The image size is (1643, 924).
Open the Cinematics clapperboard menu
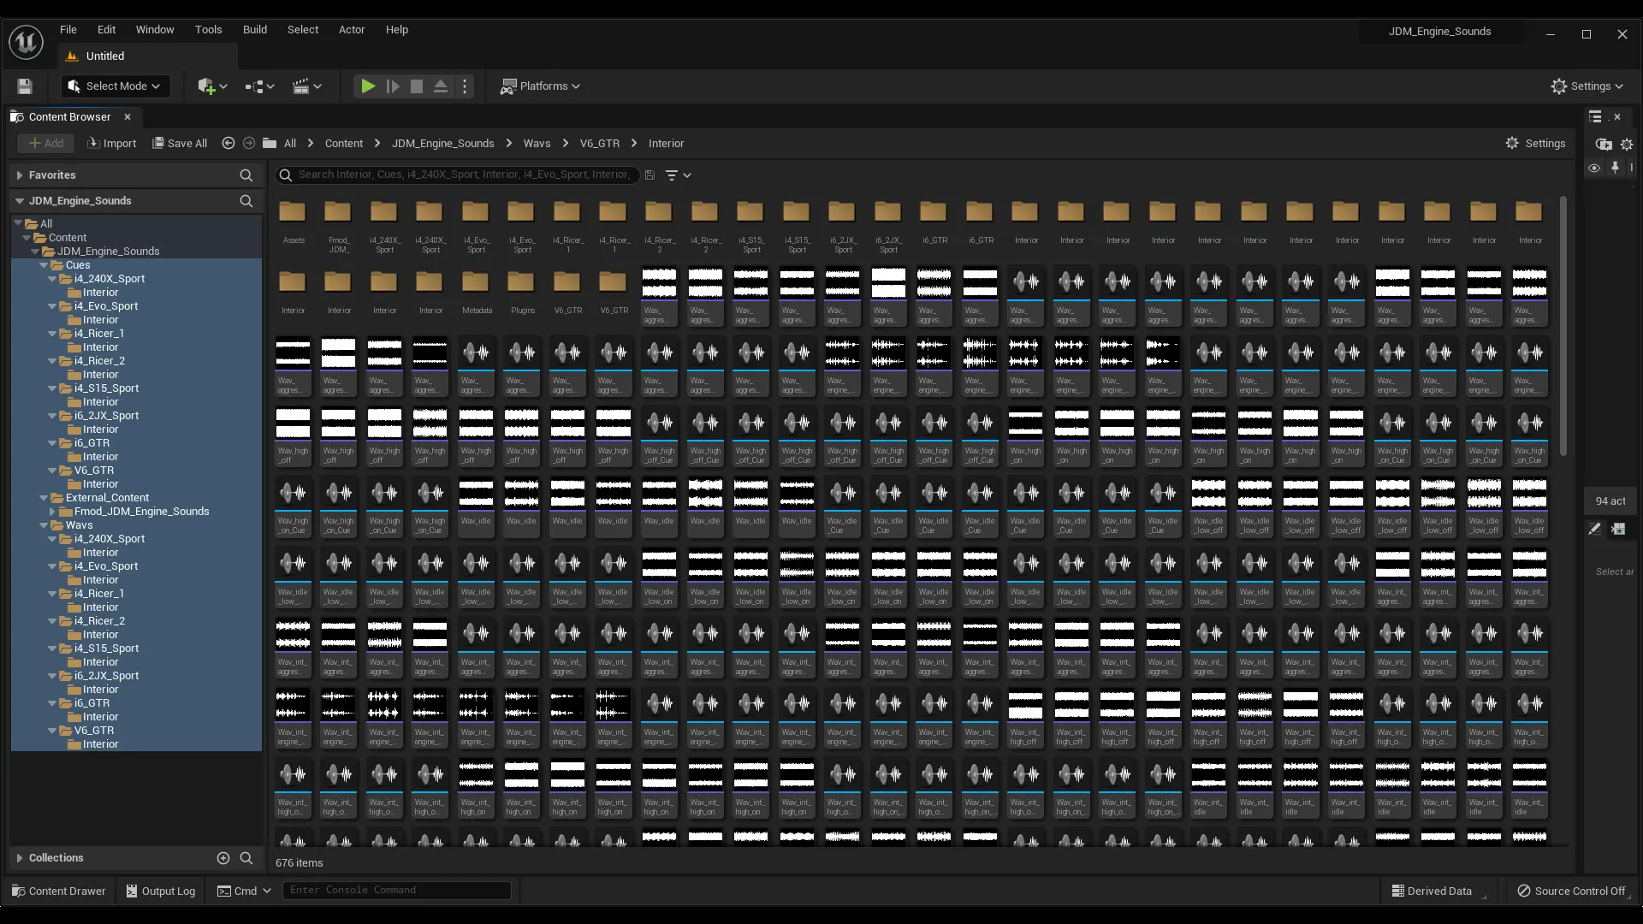pyautogui.click(x=306, y=86)
